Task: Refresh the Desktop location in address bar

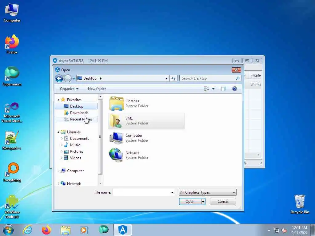Action: [173, 78]
